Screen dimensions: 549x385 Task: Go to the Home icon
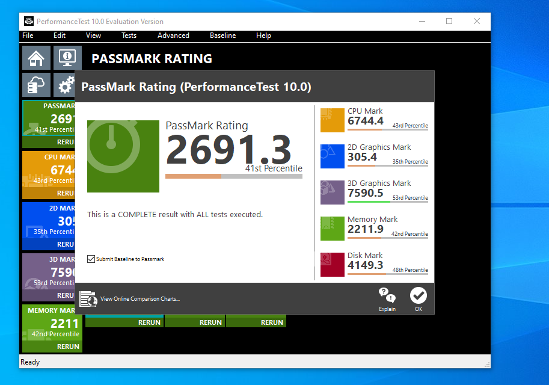pyautogui.click(x=37, y=58)
